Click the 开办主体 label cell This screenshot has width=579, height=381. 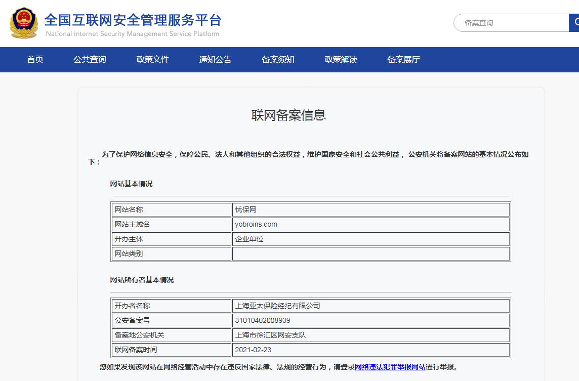[172, 239]
